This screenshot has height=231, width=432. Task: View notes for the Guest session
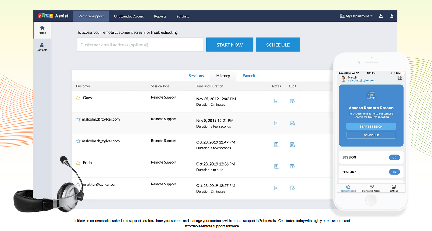click(276, 101)
